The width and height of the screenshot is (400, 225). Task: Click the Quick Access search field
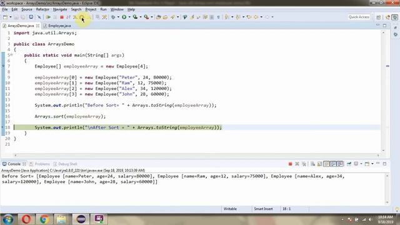coord(359,17)
